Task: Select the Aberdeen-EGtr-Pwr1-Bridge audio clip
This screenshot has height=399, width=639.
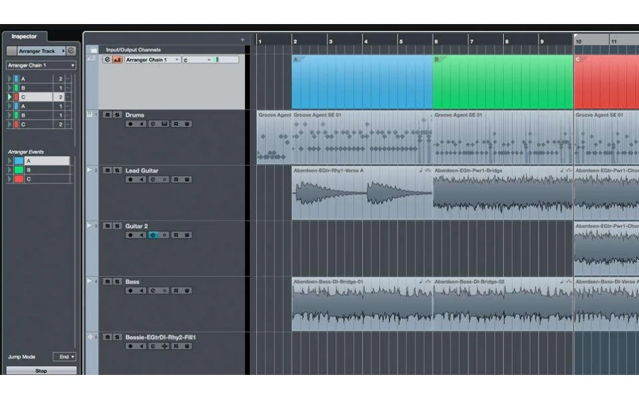Action: click(503, 192)
